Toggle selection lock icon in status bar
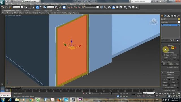The image size is (181, 102). point(87,93)
